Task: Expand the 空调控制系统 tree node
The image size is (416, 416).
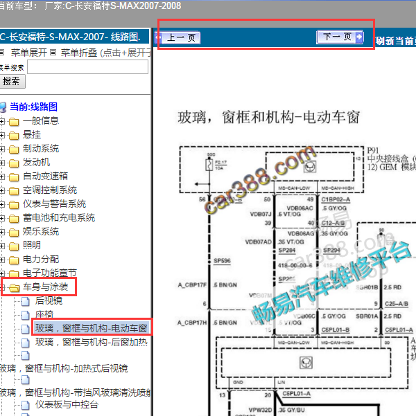Action: click(2, 190)
